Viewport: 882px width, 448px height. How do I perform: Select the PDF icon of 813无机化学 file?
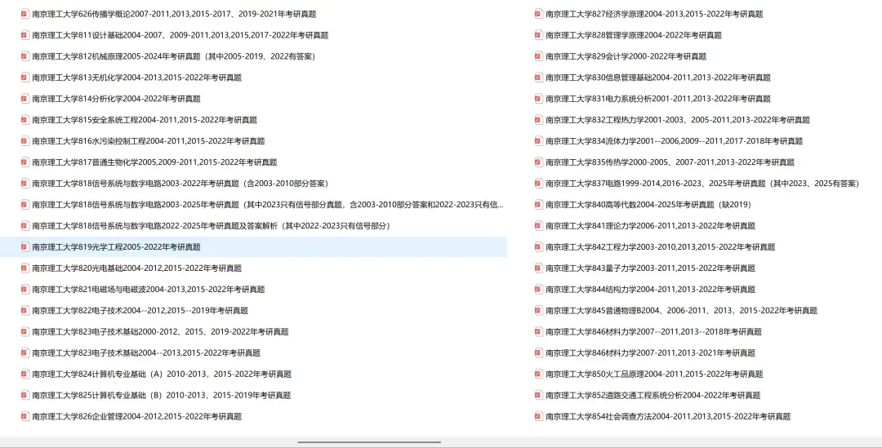pyautogui.click(x=24, y=77)
